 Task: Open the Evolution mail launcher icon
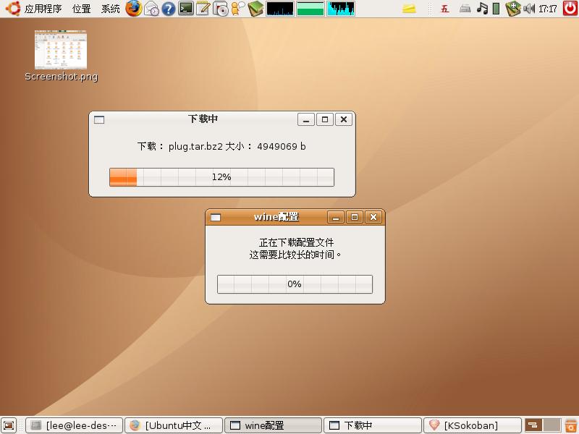pos(151,9)
